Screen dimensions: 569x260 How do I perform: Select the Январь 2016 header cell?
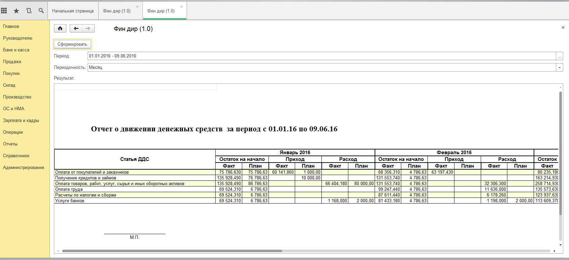tap(295, 153)
